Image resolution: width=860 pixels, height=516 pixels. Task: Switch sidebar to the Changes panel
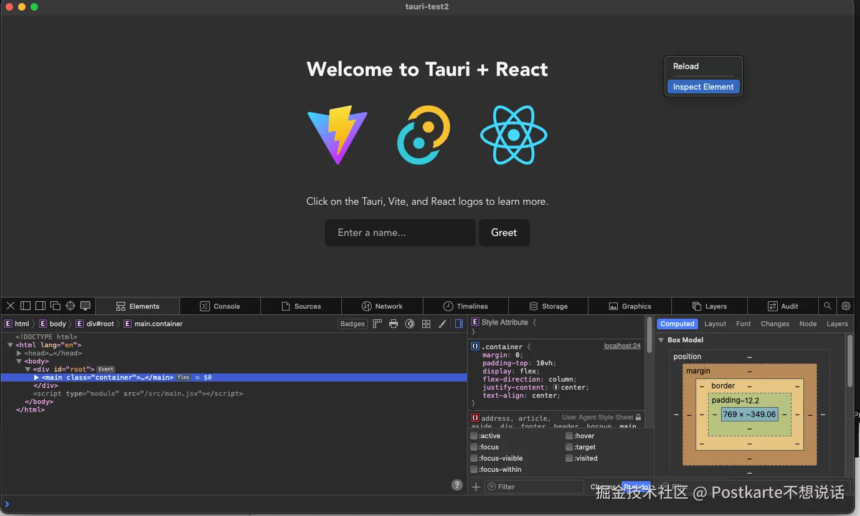coord(775,324)
